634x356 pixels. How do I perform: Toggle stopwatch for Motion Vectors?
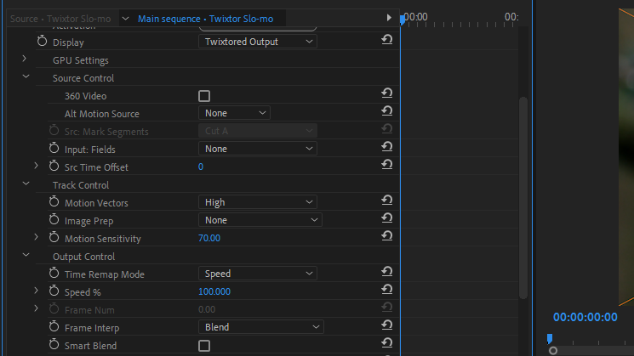(x=54, y=201)
